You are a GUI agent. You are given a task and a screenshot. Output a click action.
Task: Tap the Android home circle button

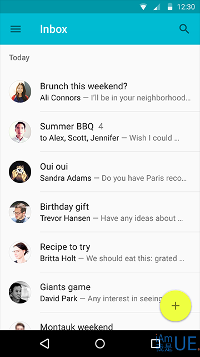pyautogui.click(x=100, y=344)
